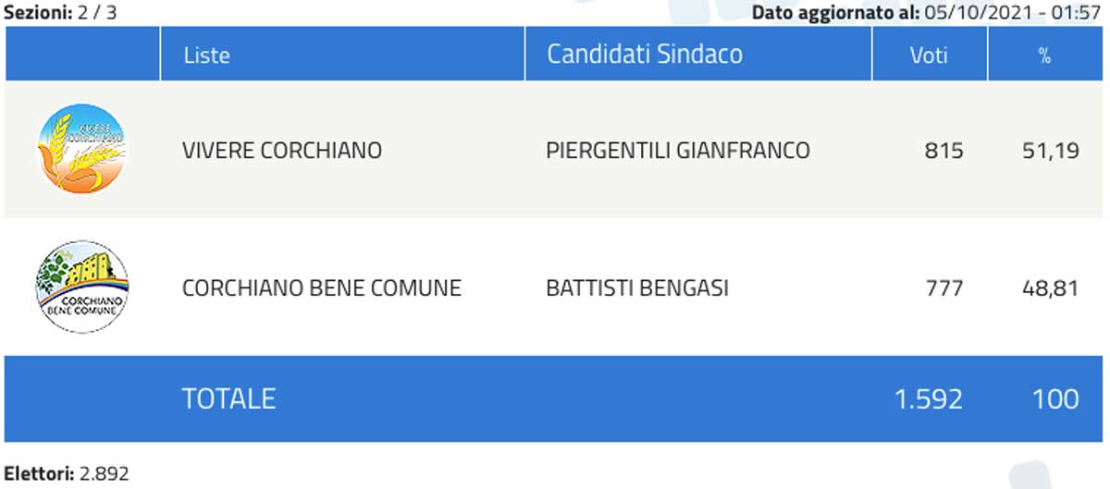Open the CORCHIANO BENE COMUNE list name
Image resolution: width=1110 pixels, height=489 pixels.
coord(321,288)
